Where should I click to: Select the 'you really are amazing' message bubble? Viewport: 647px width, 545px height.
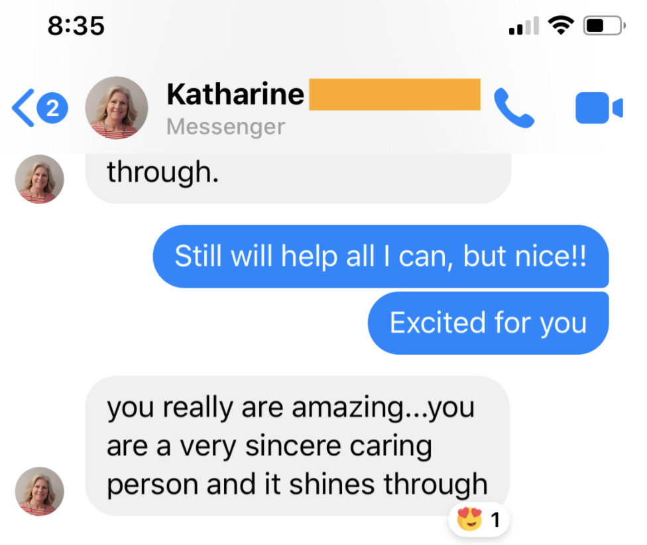[x=297, y=446]
